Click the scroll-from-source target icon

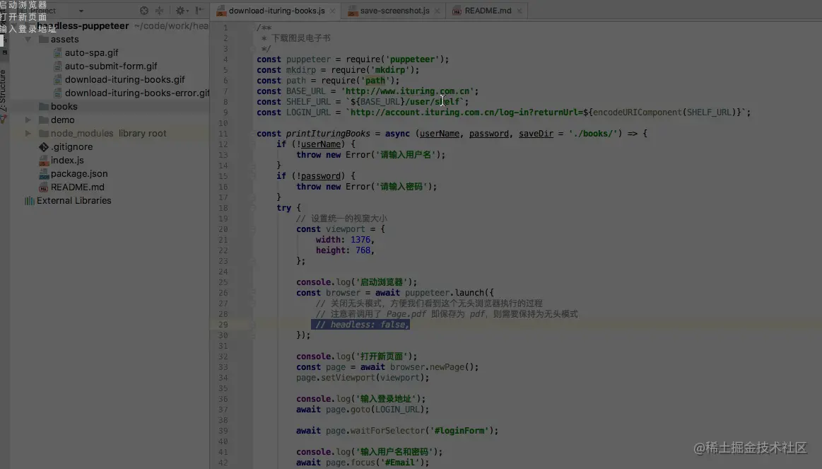143,11
